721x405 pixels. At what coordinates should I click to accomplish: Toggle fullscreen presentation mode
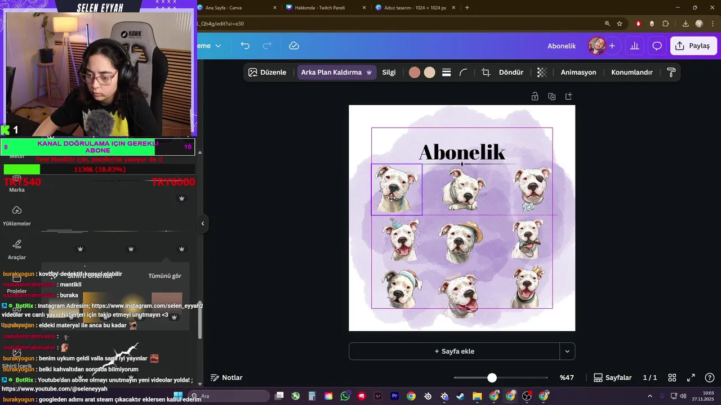point(691,377)
